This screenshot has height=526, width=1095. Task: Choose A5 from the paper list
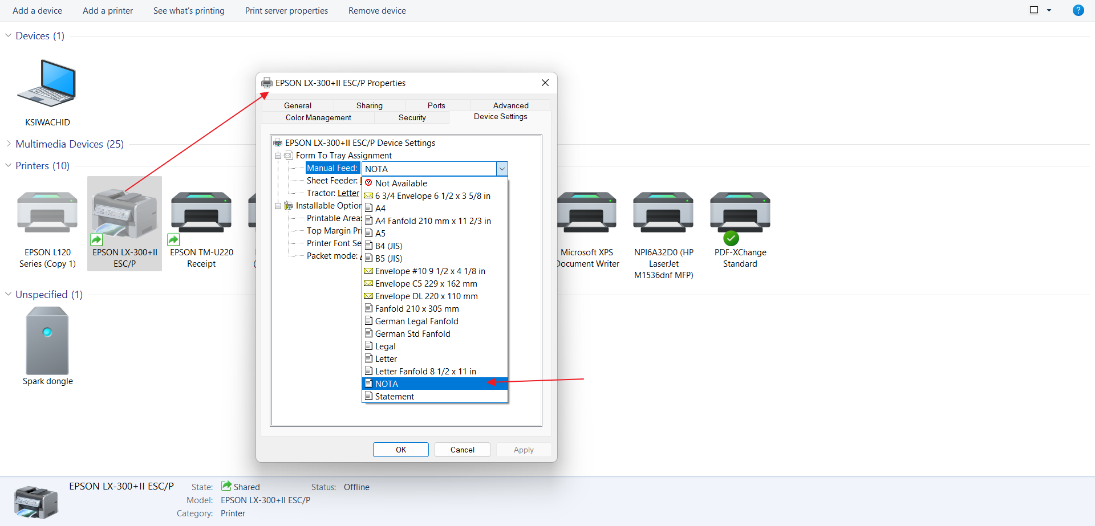[x=435, y=234]
